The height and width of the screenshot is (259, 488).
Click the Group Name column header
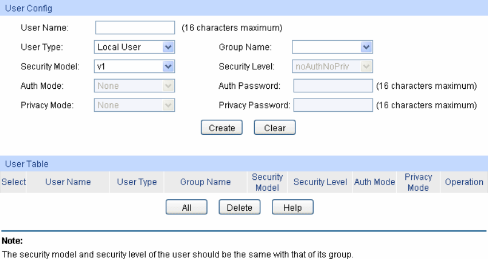[x=205, y=182]
